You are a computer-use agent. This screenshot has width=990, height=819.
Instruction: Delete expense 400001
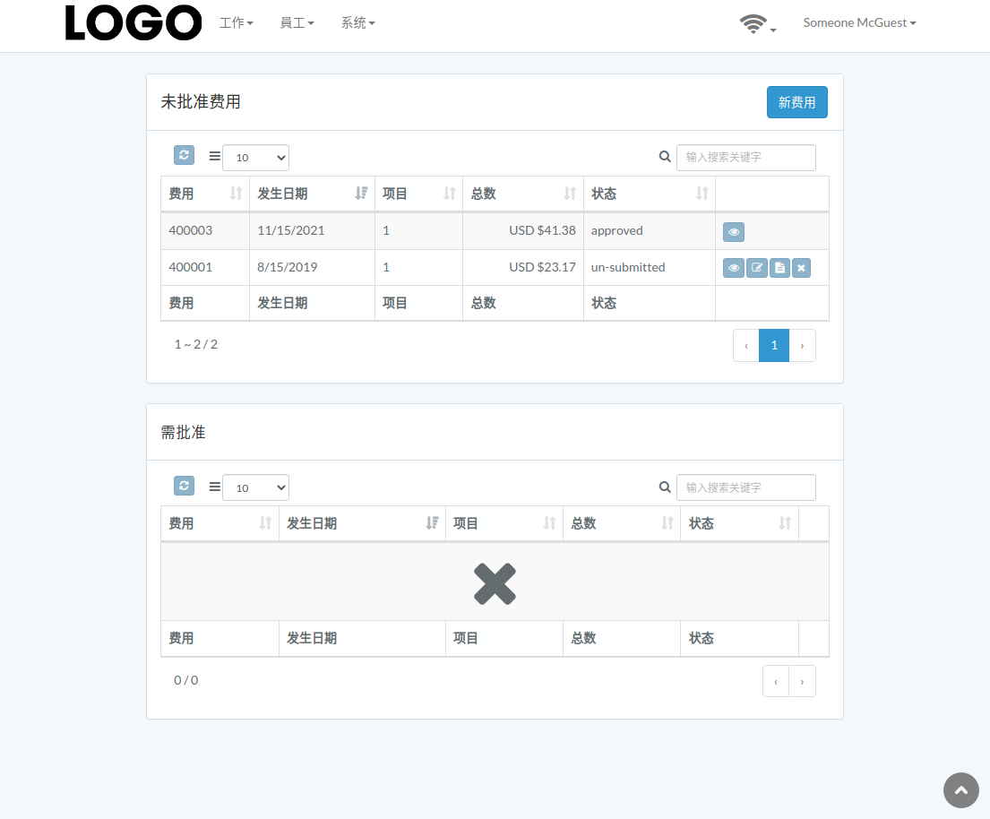(801, 268)
